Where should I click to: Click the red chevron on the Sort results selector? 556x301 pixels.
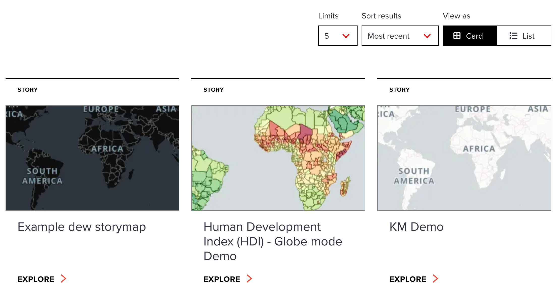tap(427, 36)
